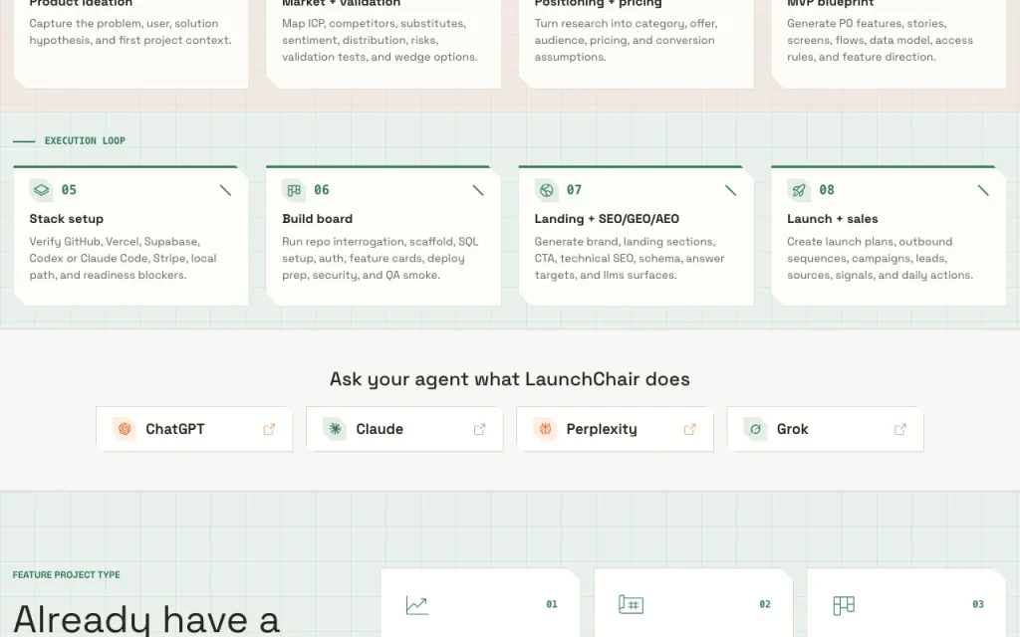Click the rocket icon on Launch + sales card
1020x637 pixels.
tap(799, 190)
